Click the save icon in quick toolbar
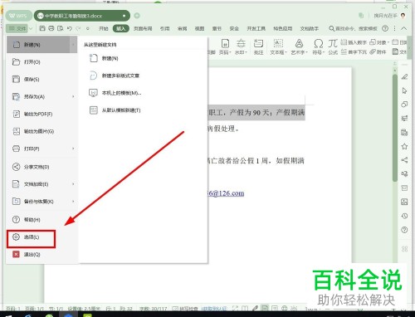The image size is (415, 317). [42, 28]
